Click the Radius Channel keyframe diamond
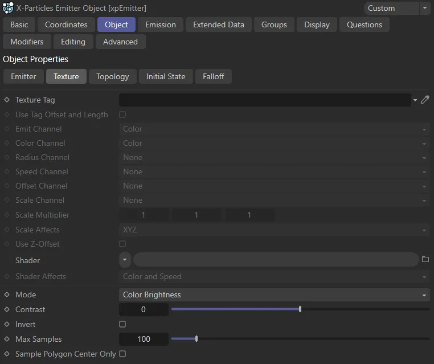 (x=7, y=157)
